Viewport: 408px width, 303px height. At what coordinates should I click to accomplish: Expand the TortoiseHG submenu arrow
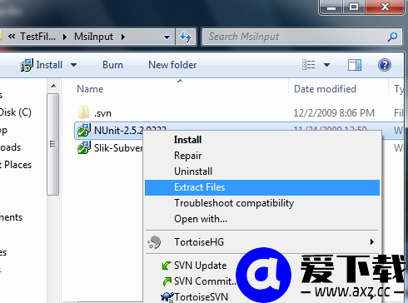click(372, 242)
